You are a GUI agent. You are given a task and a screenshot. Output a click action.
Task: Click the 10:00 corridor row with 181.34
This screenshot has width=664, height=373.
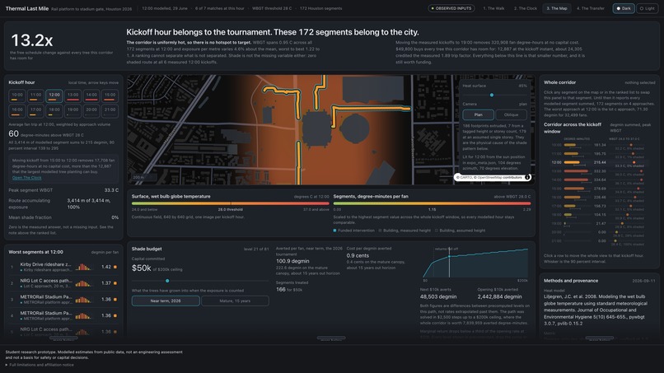tap(599, 145)
